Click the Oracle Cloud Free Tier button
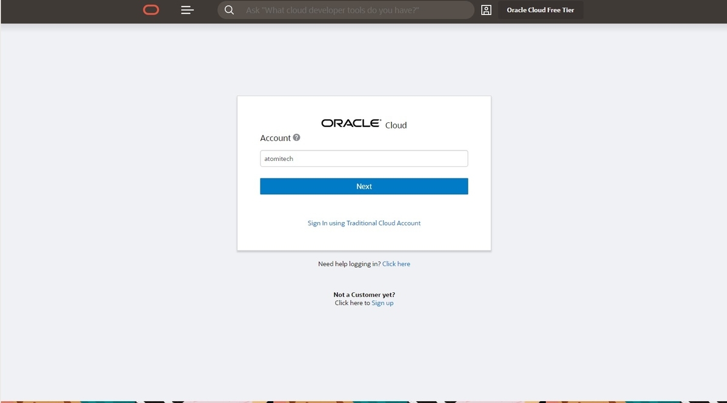 click(540, 10)
